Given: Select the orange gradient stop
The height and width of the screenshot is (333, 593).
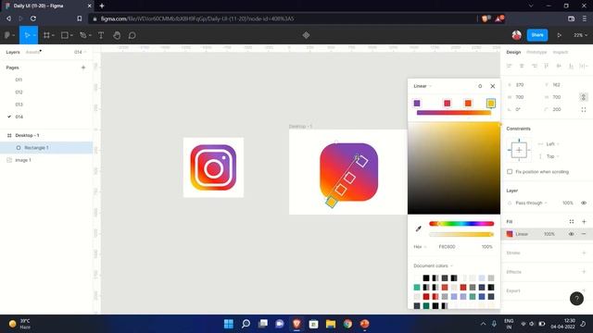Looking at the screenshot, I should tap(468, 103).
